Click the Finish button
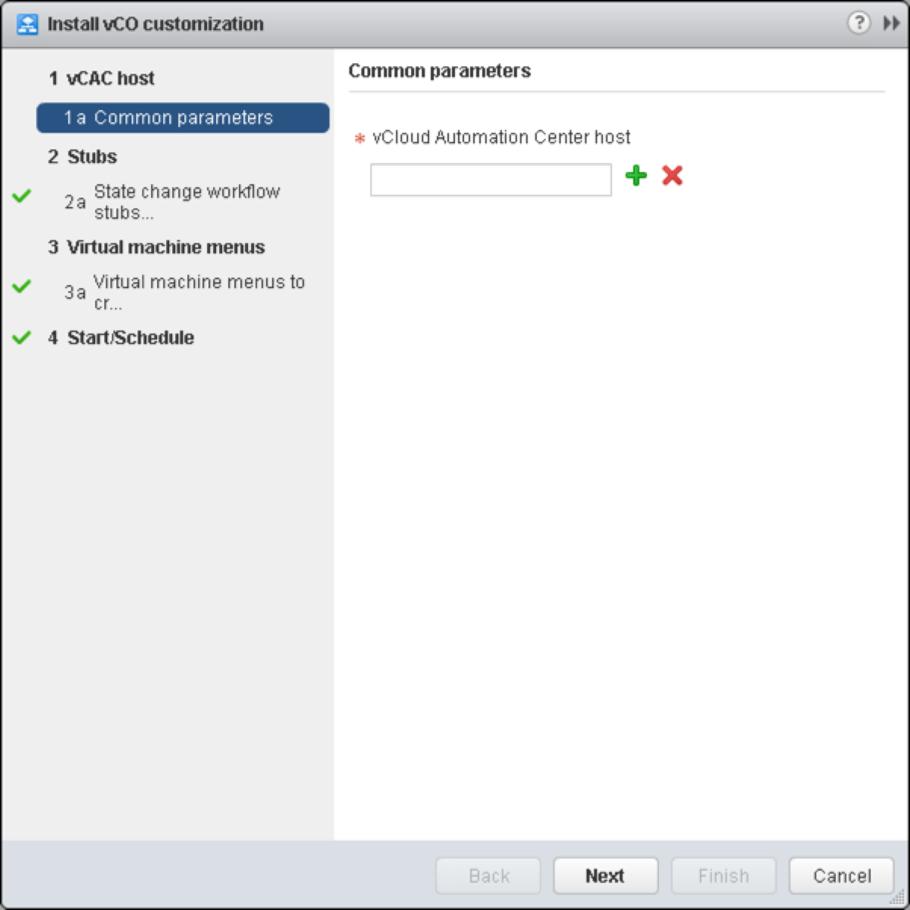 [x=723, y=876]
